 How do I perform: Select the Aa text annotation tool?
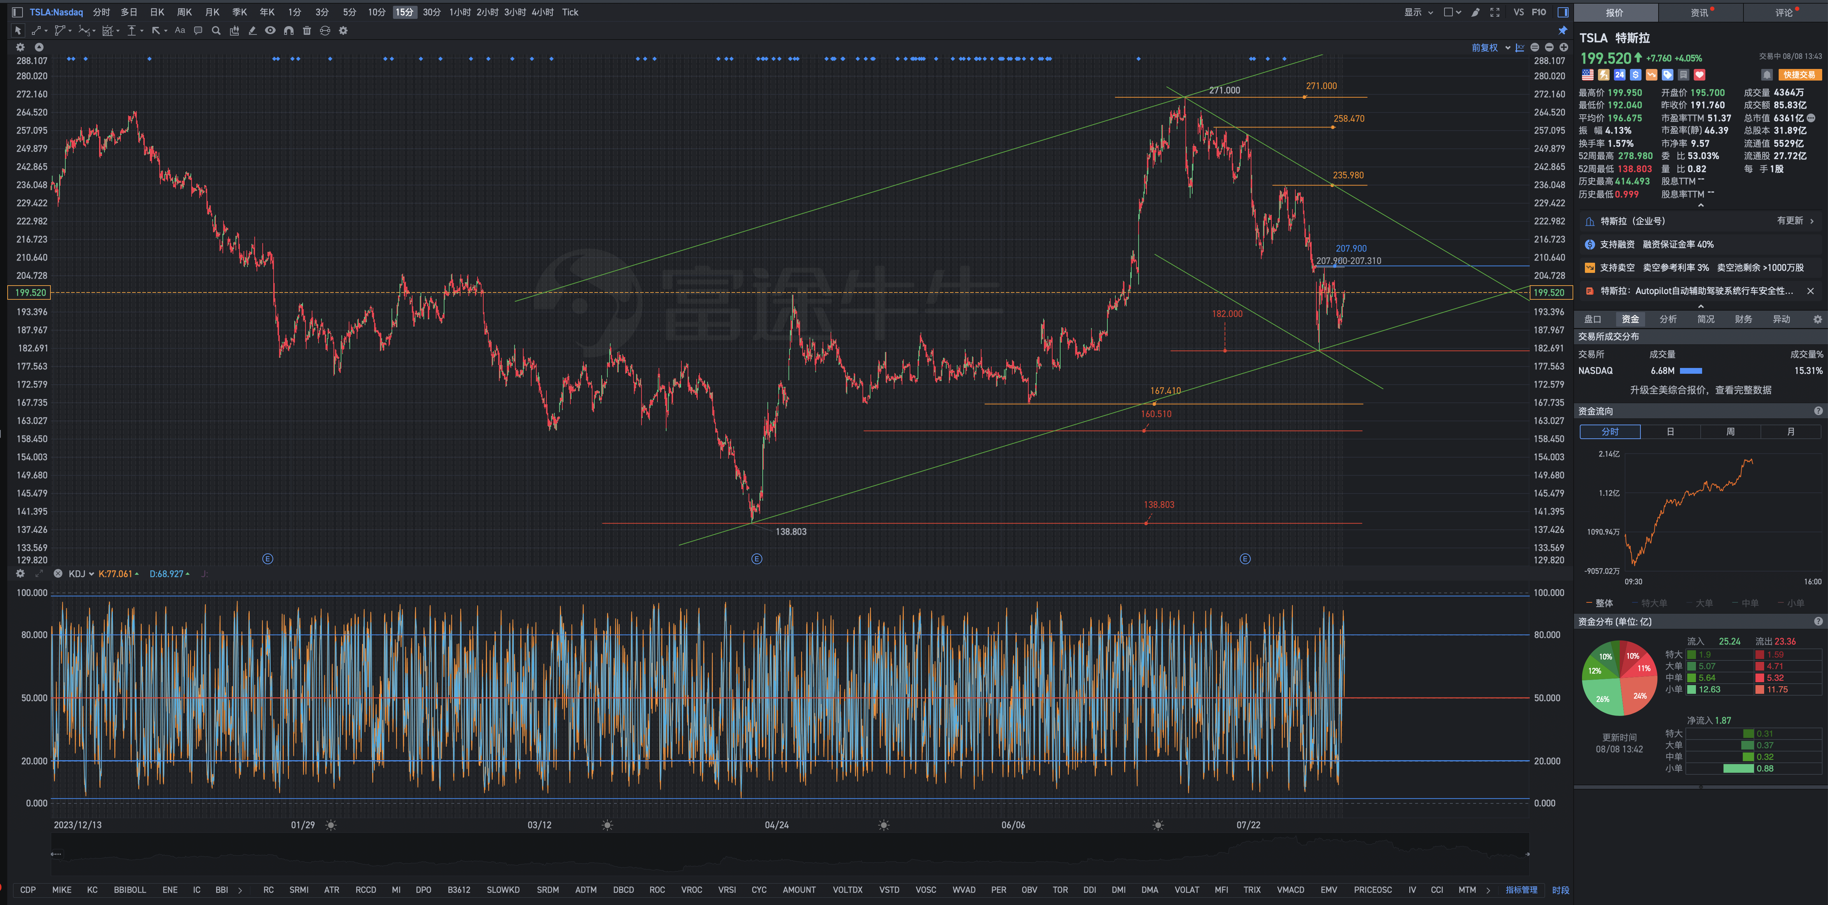[x=180, y=30]
